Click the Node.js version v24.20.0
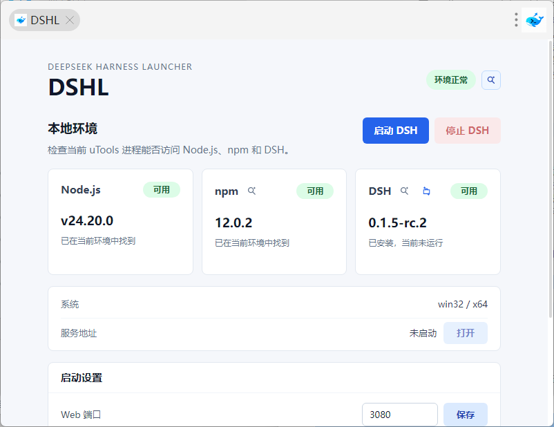The image size is (554, 427). tap(87, 221)
